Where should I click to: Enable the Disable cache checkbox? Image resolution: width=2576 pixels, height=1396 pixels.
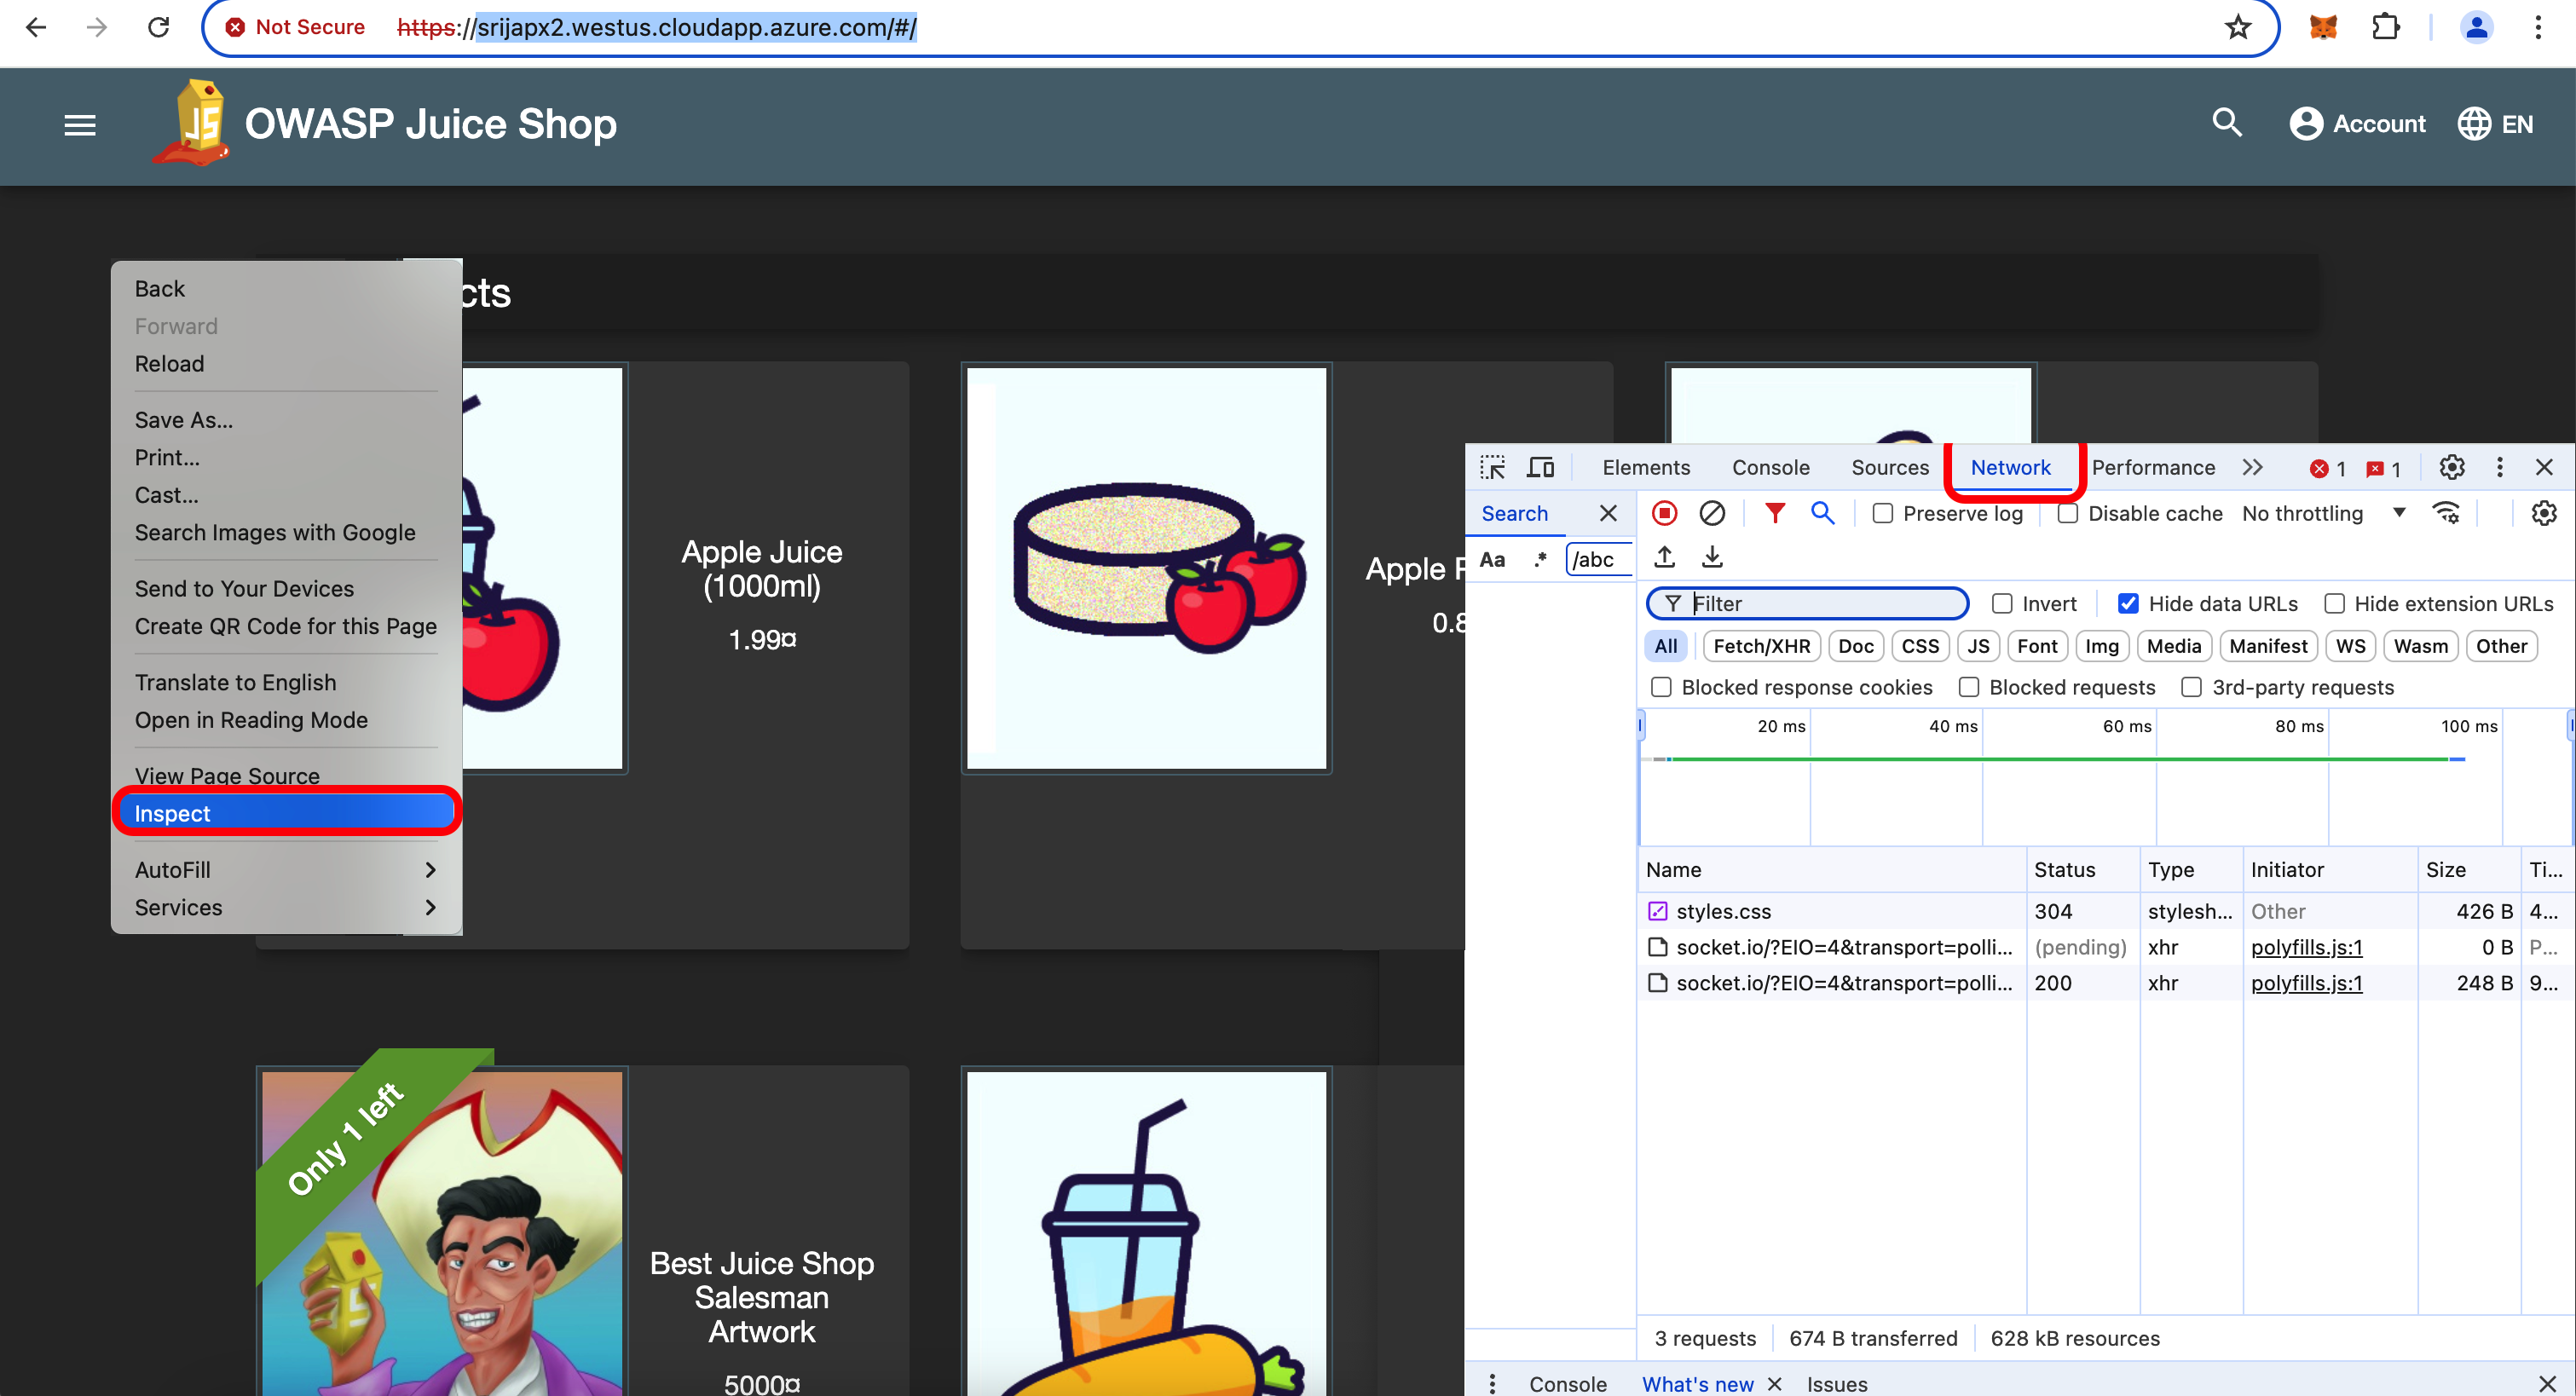[x=2068, y=513]
